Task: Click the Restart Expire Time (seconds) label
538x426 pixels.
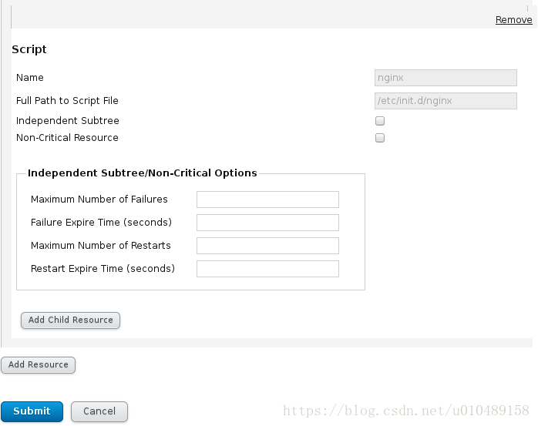Action: click(103, 269)
